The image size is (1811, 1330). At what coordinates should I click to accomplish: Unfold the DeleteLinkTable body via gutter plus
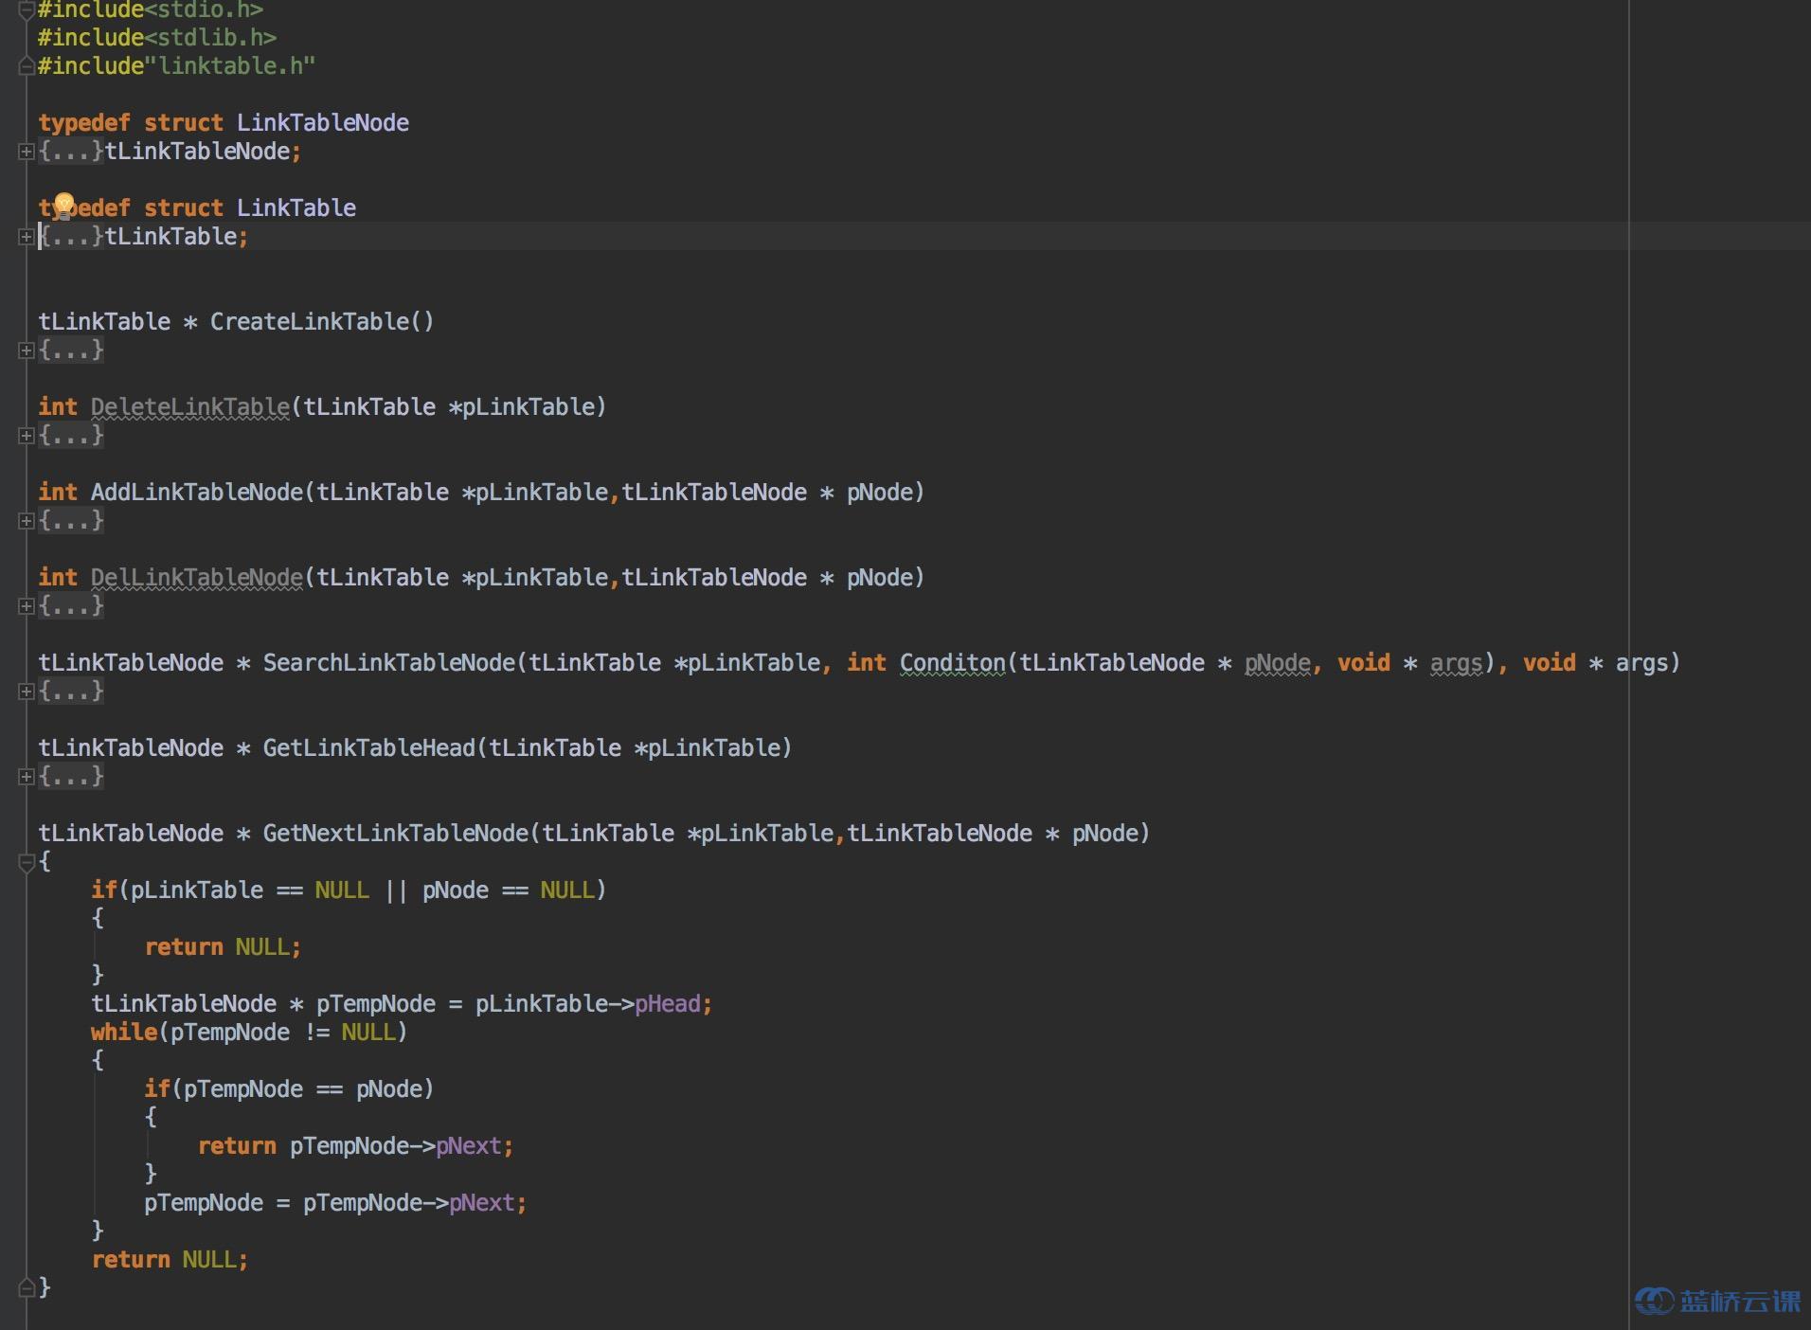27,436
